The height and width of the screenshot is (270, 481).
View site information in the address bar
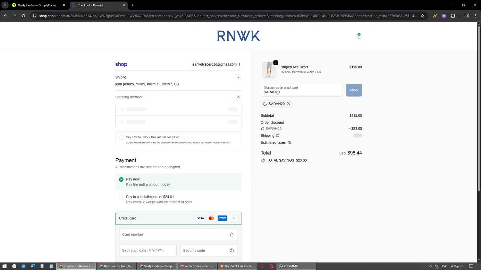[34, 16]
